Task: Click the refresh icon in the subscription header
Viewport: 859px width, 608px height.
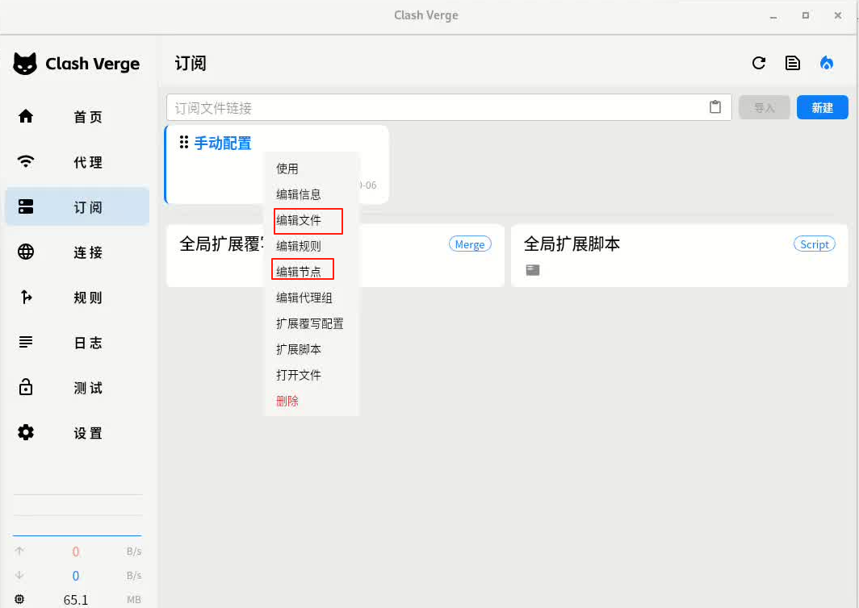Action: click(758, 64)
